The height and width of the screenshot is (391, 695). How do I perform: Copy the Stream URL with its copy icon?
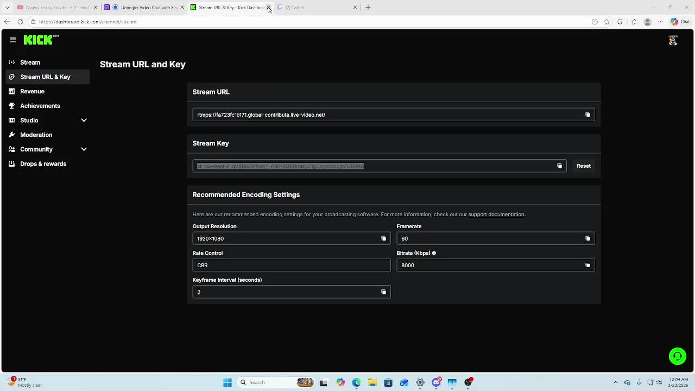point(587,115)
